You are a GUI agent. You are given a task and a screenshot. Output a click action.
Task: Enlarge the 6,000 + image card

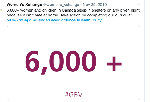(x=73, y=63)
